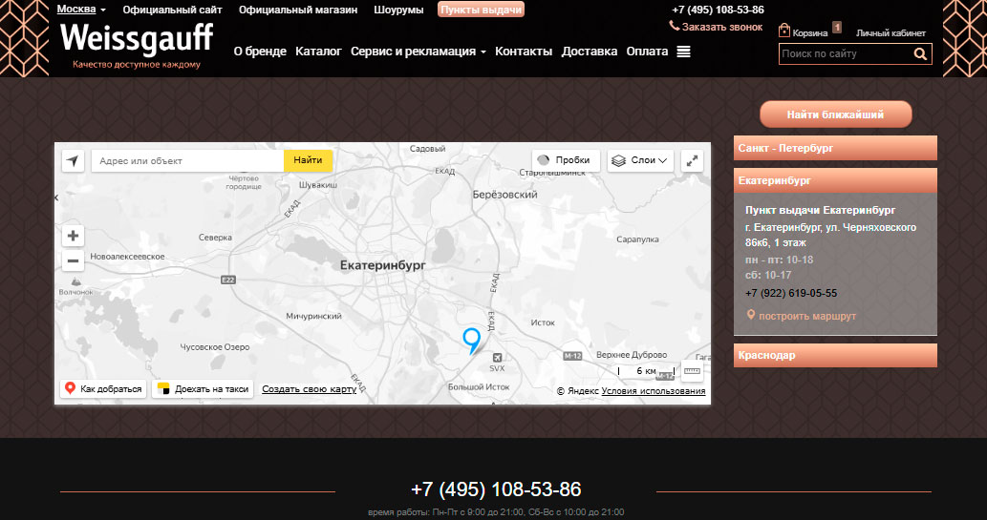This screenshot has width=987, height=520.
Task: Expand the map to fullscreen
Action: coord(692,161)
